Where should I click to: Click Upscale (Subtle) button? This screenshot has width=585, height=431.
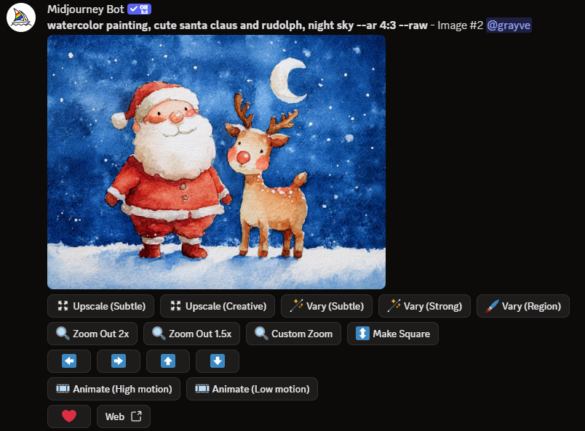pos(100,306)
